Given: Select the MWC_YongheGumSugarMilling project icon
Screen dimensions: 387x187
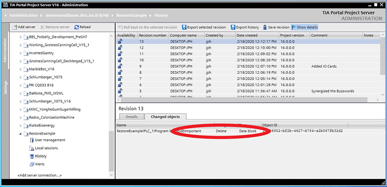Looking at the screenshot, I should [x=26, y=109].
